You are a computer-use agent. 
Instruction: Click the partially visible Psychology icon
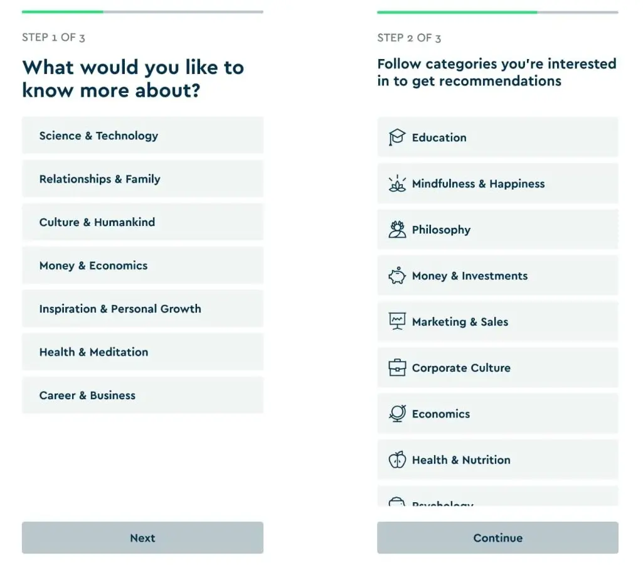pyautogui.click(x=397, y=502)
